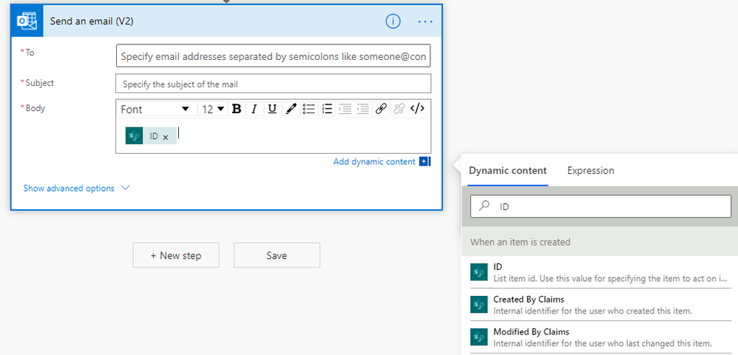Expand Show advanced options

click(x=76, y=188)
